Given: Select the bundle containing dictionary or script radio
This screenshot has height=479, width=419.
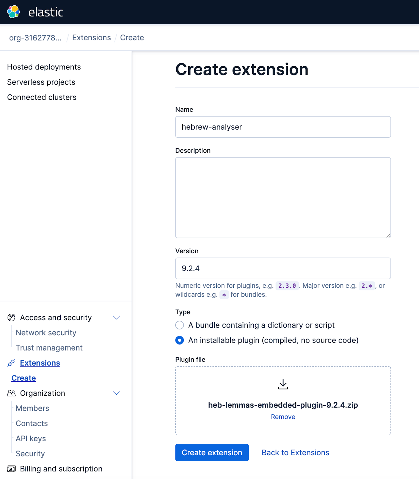Looking at the screenshot, I should pyautogui.click(x=180, y=325).
